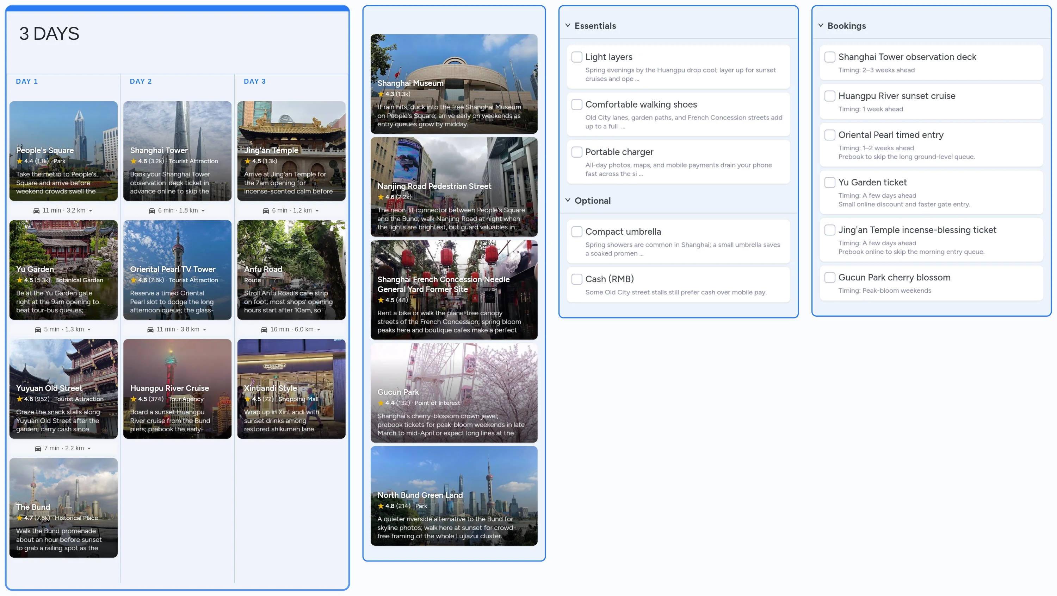
Task: Click the star icon on Shanghai Museum card
Action: (x=381, y=94)
